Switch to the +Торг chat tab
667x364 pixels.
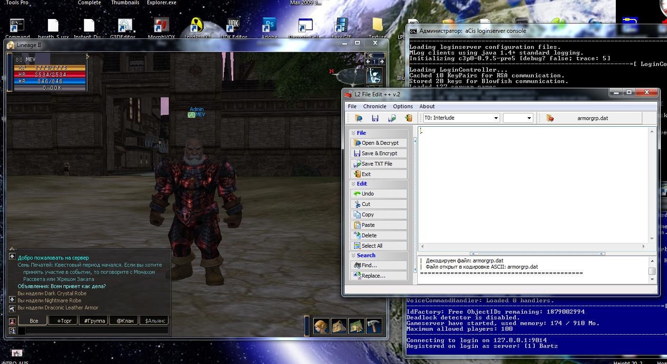(x=64, y=321)
